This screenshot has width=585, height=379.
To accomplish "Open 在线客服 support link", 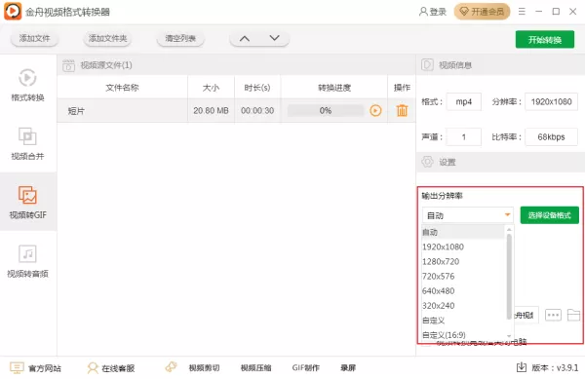I will (x=111, y=368).
